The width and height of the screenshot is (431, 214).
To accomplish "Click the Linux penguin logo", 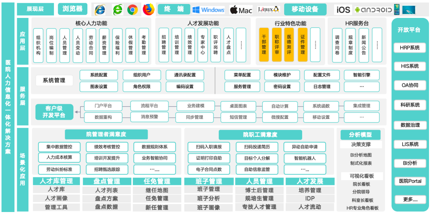I will pos(269,10).
